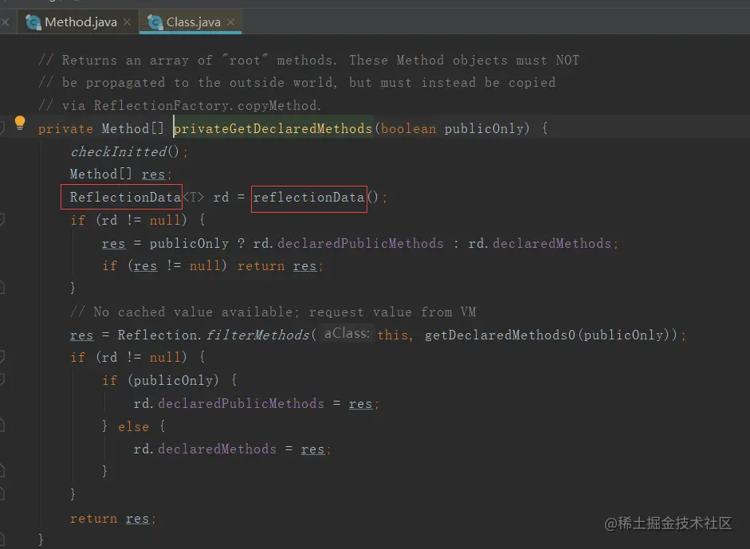Select the Class.java editor tab
This screenshot has width=750, height=549.
(x=190, y=22)
